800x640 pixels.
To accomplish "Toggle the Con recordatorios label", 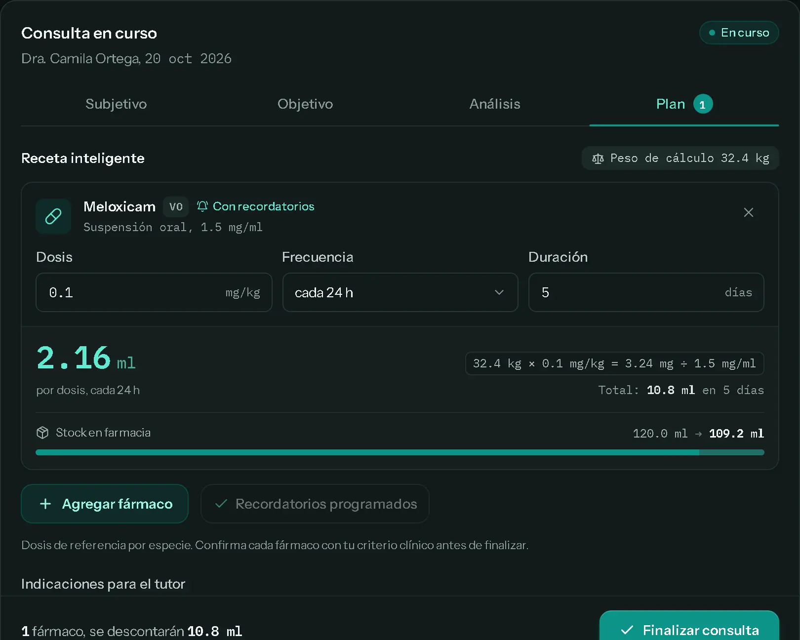I will point(263,206).
